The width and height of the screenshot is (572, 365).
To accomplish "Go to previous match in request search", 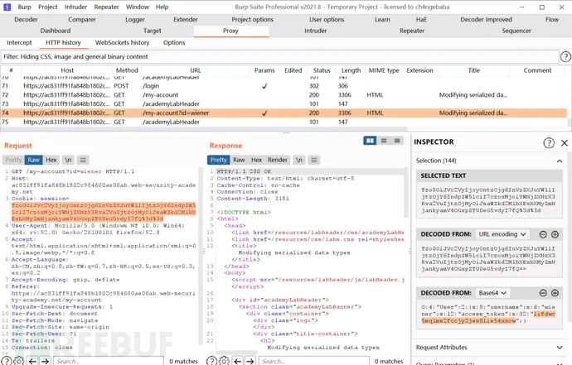I will tap(32, 361).
